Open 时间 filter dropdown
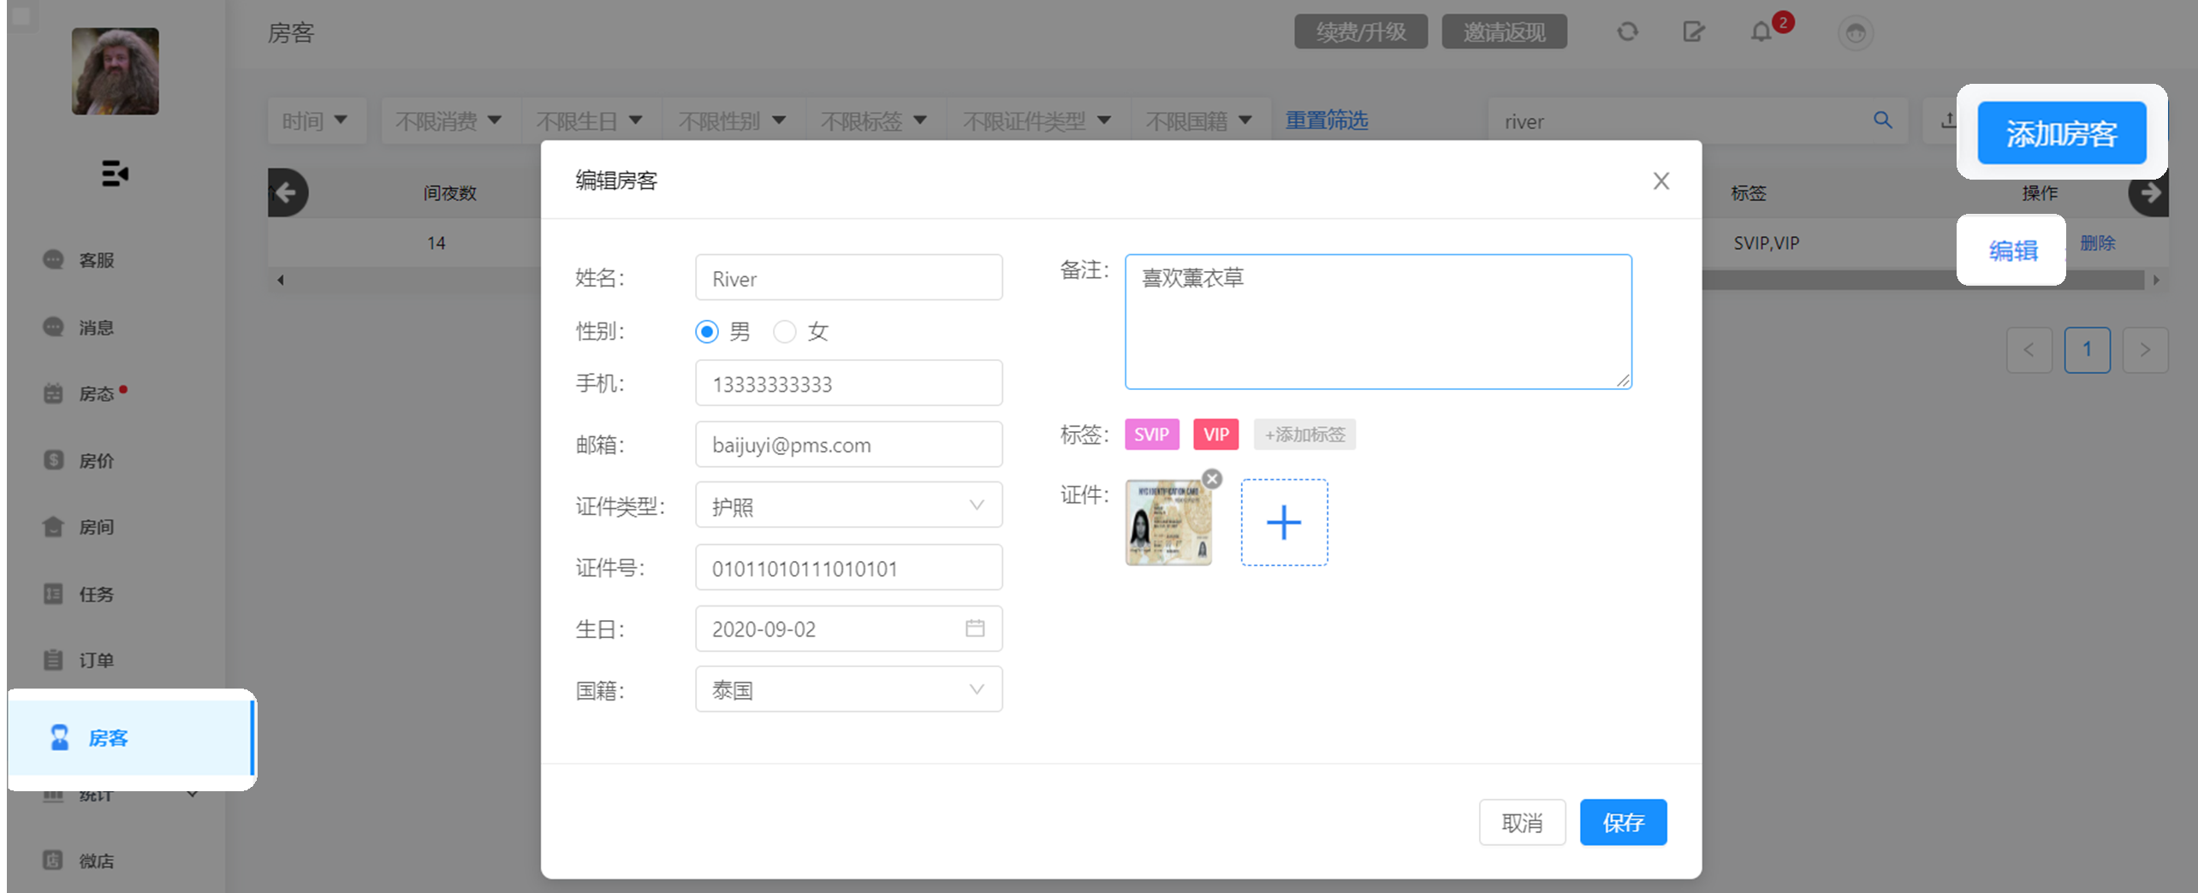Image resolution: width=2198 pixels, height=893 pixels. click(316, 121)
